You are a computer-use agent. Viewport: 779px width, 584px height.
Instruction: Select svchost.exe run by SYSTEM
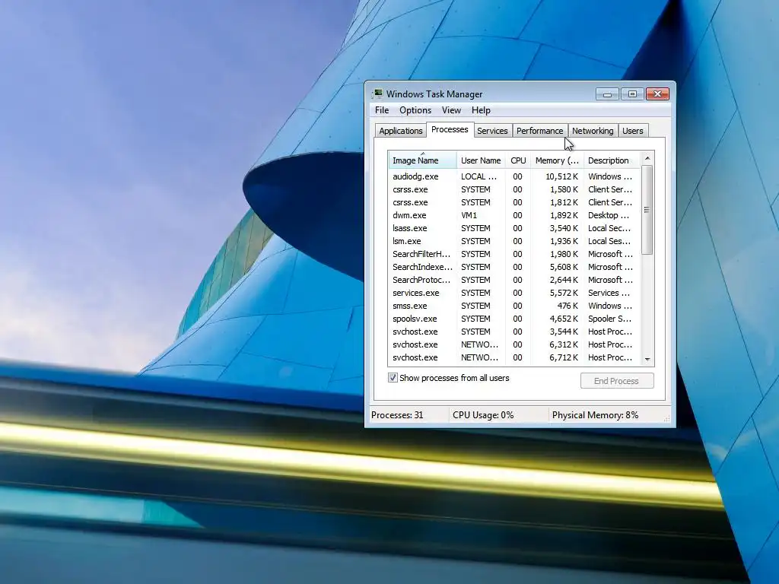(514, 332)
